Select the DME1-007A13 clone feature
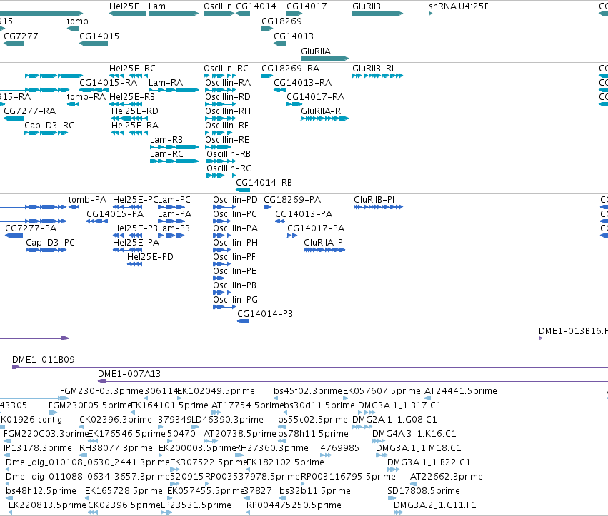The width and height of the screenshot is (608, 516). [x=353, y=381]
